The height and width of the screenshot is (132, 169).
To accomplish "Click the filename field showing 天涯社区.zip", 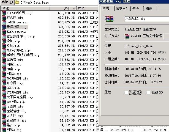I will click(147, 19).
